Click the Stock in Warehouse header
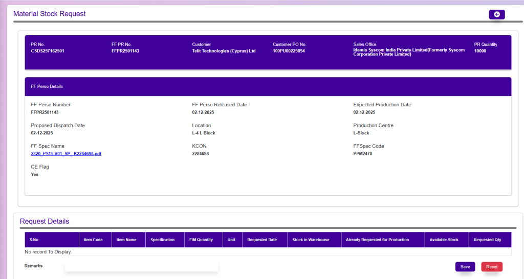The width and height of the screenshot is (524, 279). [x=311, y=240]
